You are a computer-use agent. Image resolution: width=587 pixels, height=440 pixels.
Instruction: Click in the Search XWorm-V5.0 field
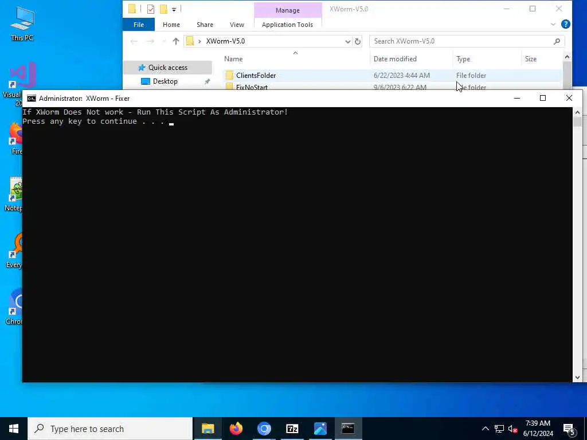click(461, 41)
